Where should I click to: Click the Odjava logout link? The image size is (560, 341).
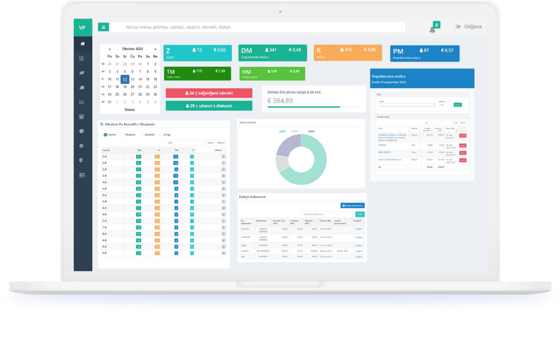[x=469, y=26]
